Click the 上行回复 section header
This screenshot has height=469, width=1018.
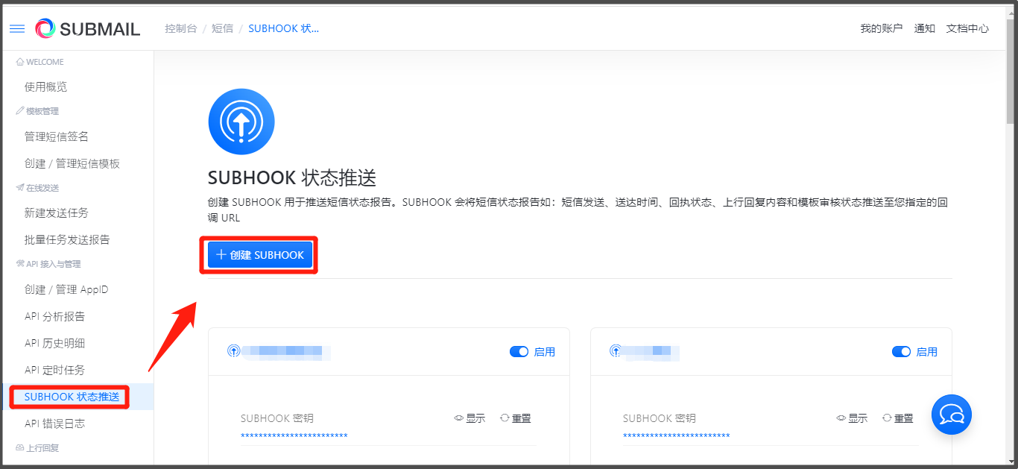(37, 448)
